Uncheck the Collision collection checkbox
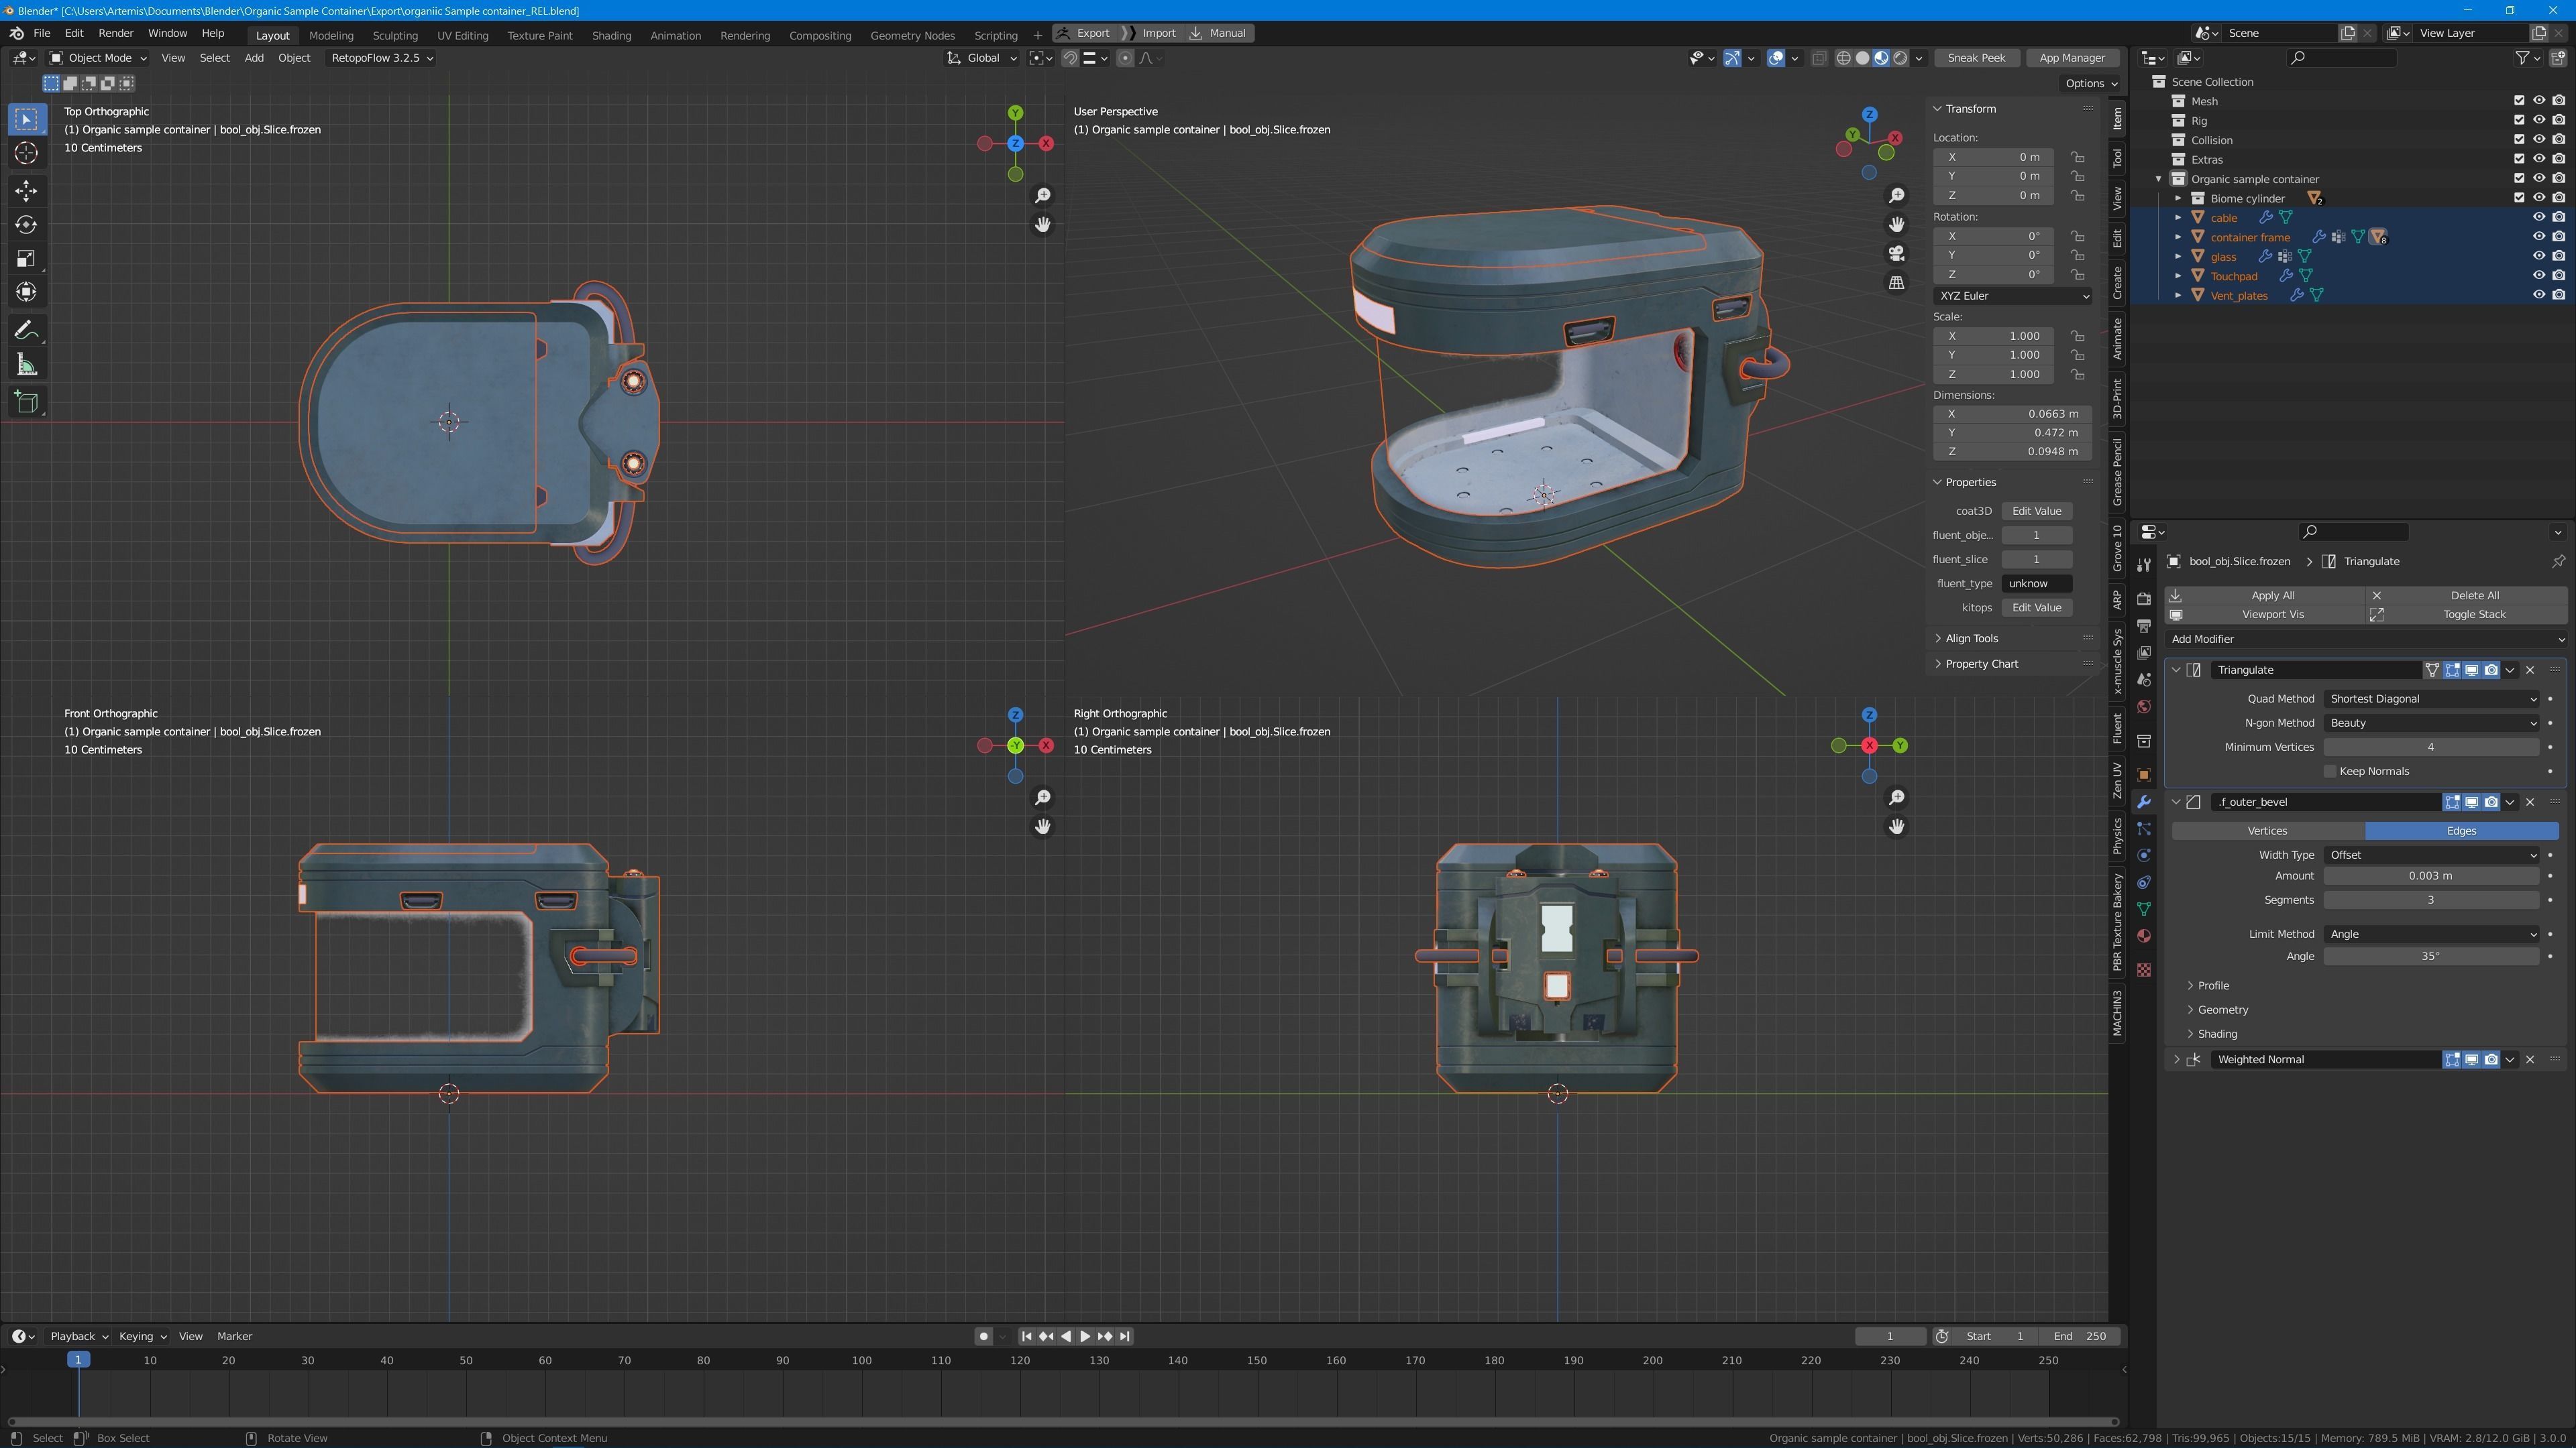This screenshot has height=1448, width=2576. [2519, 140]
